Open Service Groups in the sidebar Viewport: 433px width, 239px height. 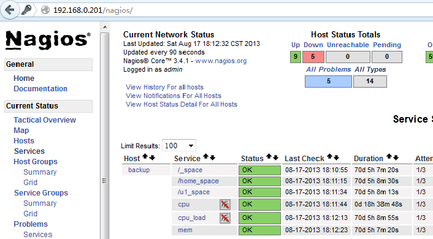41,193
